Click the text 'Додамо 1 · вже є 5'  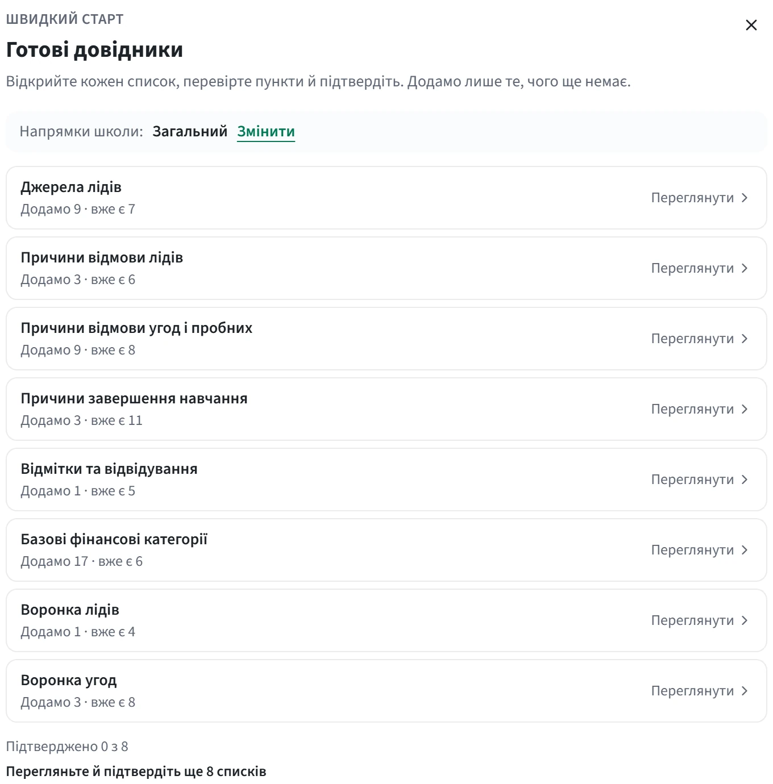(78, 491)
